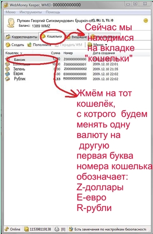Select the Зелень wallet row
153x234 pixels.
pos(62,69)
